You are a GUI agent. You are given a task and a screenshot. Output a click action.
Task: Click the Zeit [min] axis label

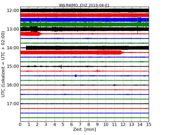pos(84,129)
